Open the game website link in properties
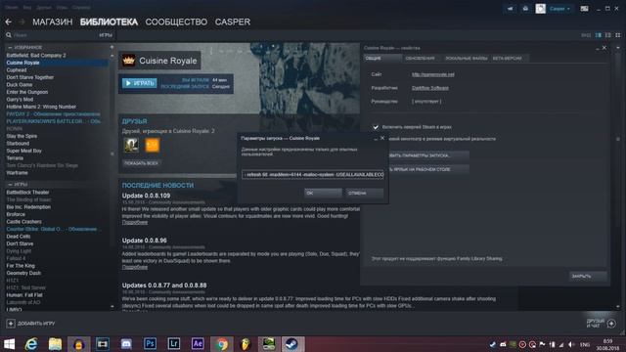 tap(432, 74)
